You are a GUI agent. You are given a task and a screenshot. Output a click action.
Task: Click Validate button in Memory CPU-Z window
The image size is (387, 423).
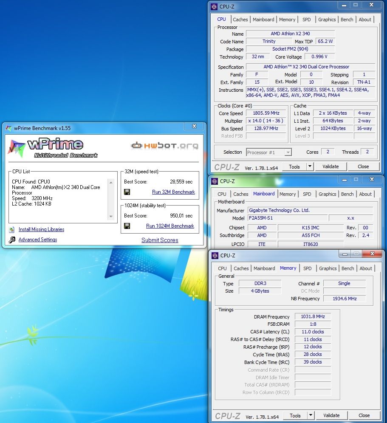point(331,415)
